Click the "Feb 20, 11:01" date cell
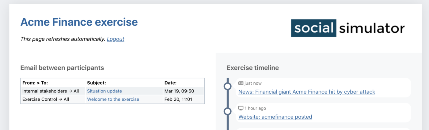 pyautogui.click(x=179, y=99)
